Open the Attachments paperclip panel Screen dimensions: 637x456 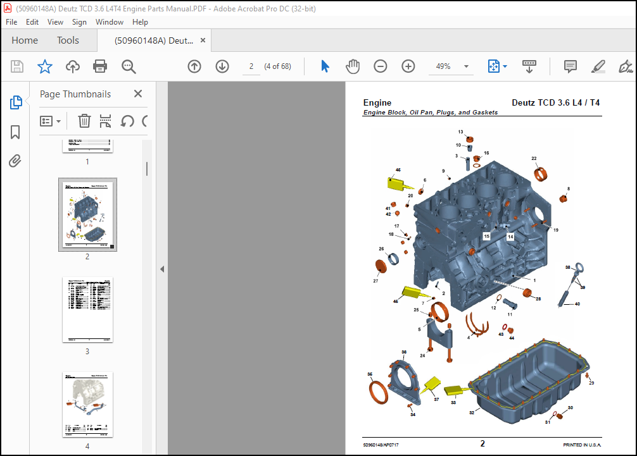coord(15,161)
